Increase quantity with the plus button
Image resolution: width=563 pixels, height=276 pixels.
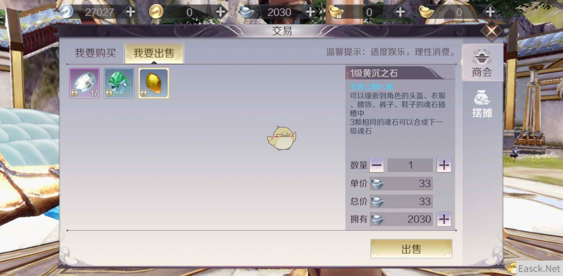coord(444,165)
